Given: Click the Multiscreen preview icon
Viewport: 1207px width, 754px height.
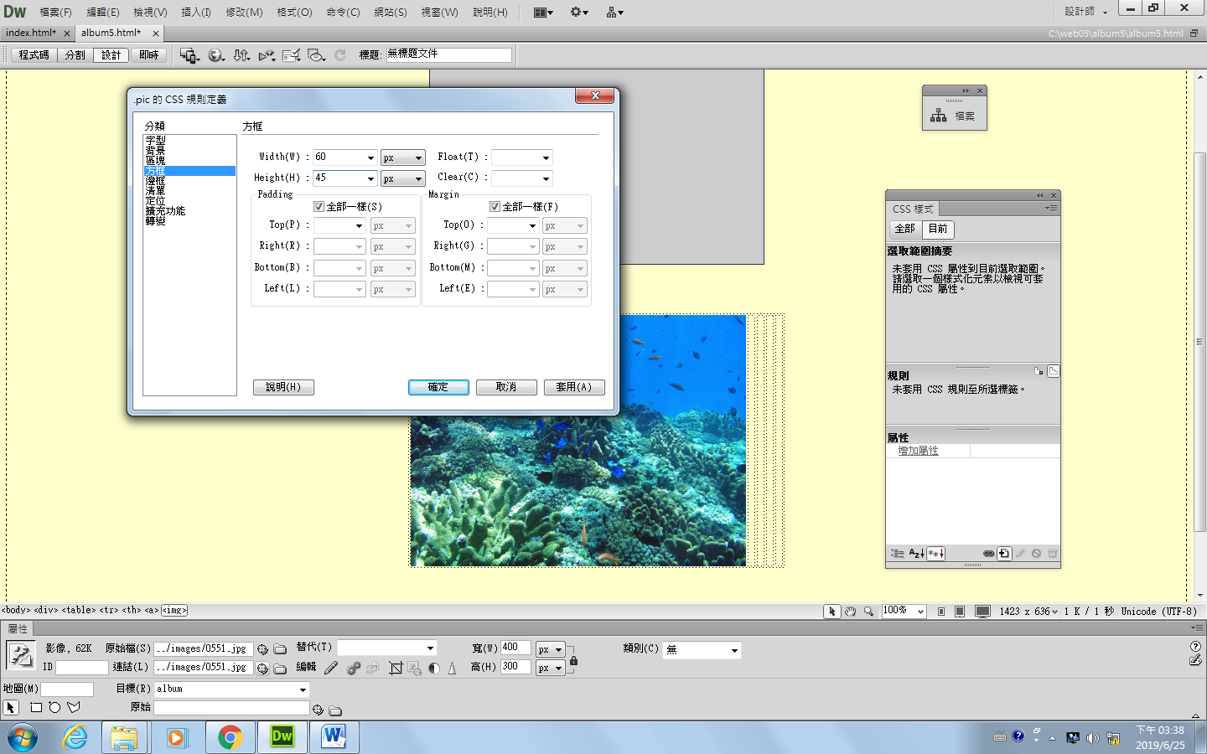Looking at the screenshot, I should 189,55.
